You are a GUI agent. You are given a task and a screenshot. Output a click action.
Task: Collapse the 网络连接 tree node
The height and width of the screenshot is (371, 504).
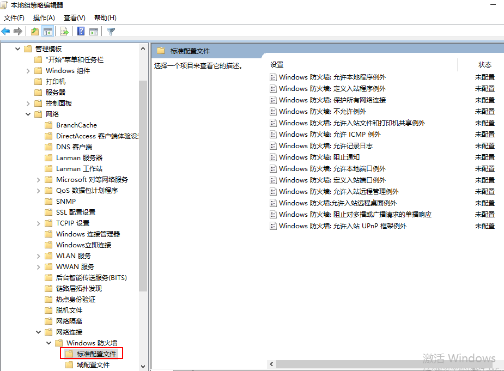point(38,332)
